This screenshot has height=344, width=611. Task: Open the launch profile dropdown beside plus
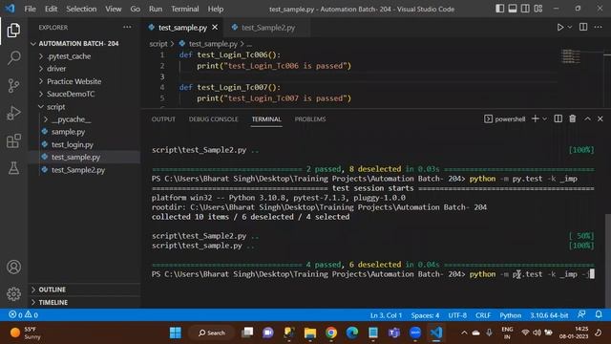tap(545, 118)
